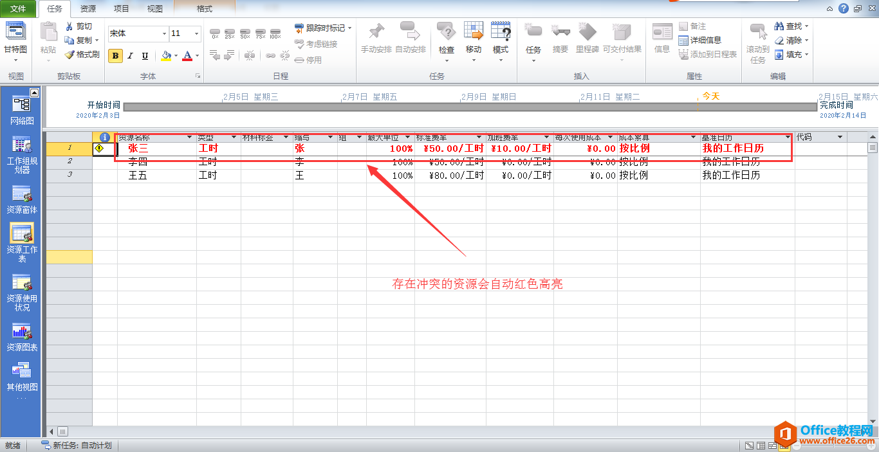
Task: Switch to the 视图 ribbon tab
Action: (x=154, y=9)
